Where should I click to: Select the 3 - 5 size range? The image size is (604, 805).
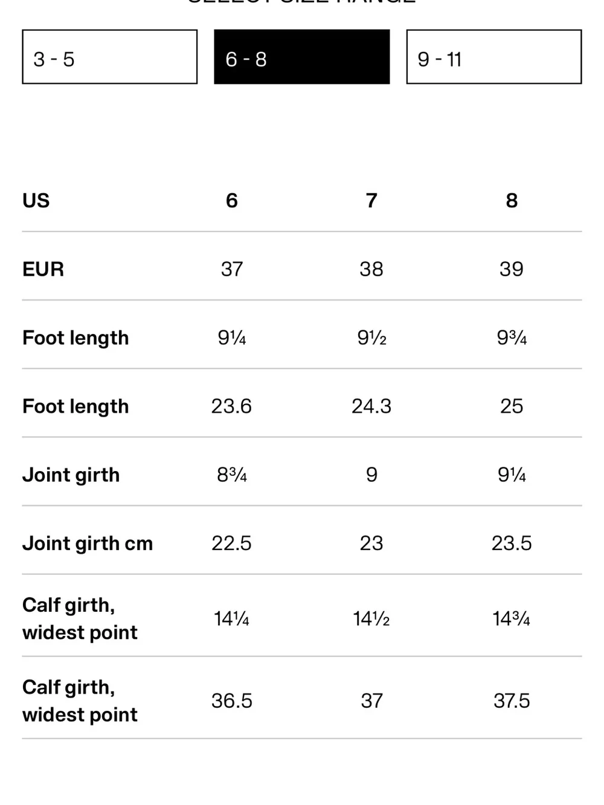(110, 57)
